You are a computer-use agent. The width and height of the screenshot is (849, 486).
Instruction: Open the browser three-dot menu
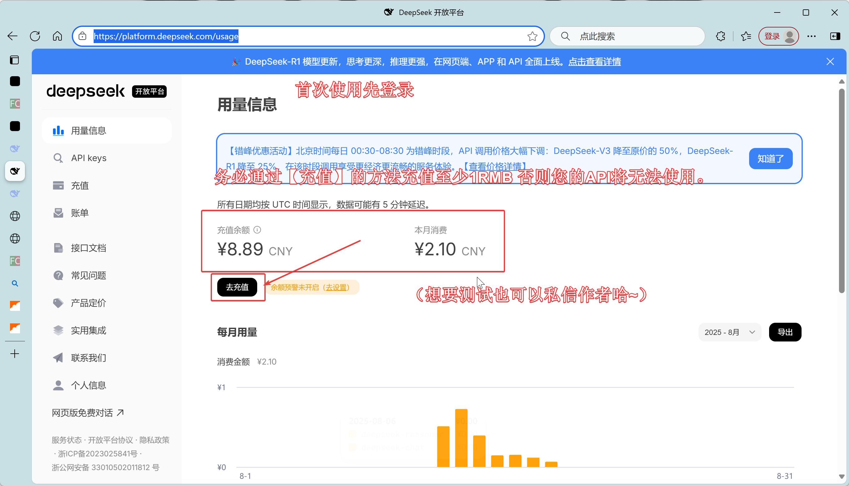tap(812, 36)
